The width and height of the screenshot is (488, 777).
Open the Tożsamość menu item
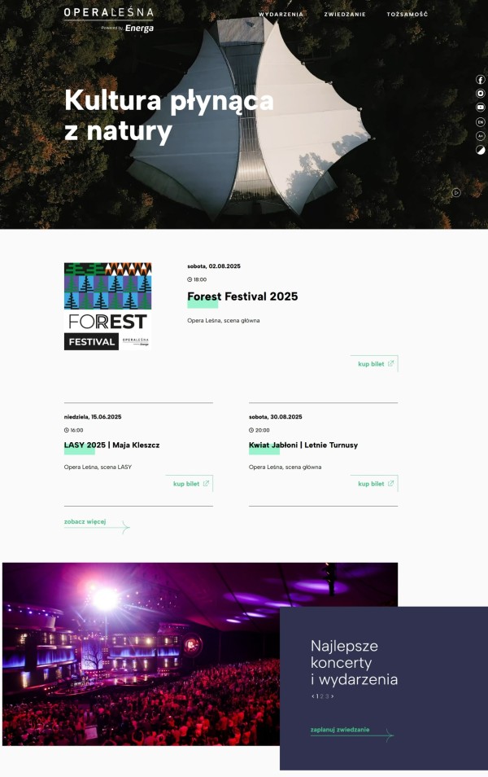[x=407, y=15]
